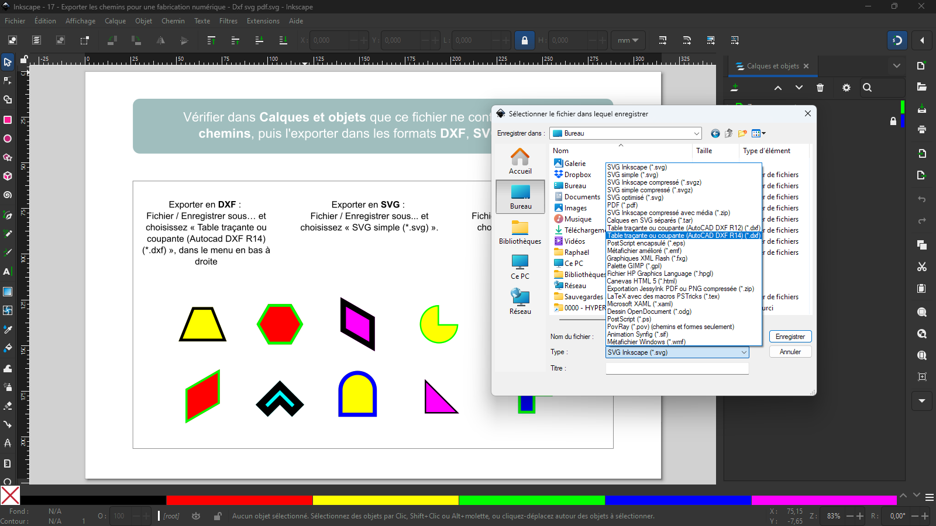This screenshot has width=936, height=526.
Task: Select the Text tool
Action: click(7, 272)
